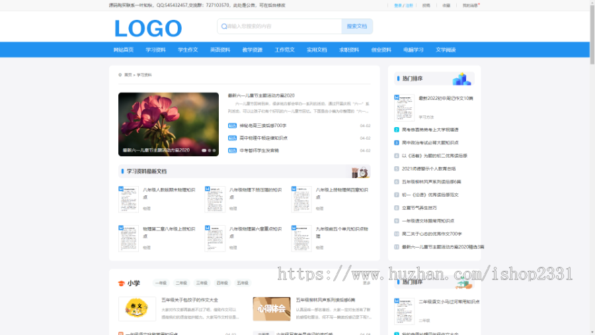Select the first carousel dot on banner

tap(204, 150)
